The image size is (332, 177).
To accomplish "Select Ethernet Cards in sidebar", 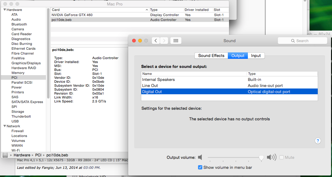I will (23, 48).
